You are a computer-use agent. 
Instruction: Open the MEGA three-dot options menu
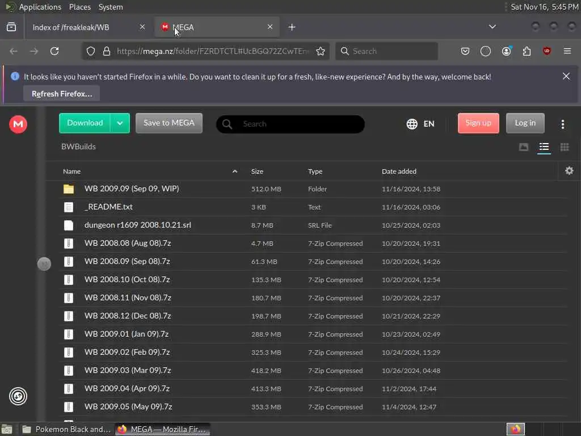coord(562,124)
